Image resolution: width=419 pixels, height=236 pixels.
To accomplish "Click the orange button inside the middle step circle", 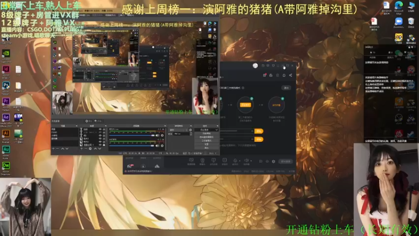I will click(245, 105).
